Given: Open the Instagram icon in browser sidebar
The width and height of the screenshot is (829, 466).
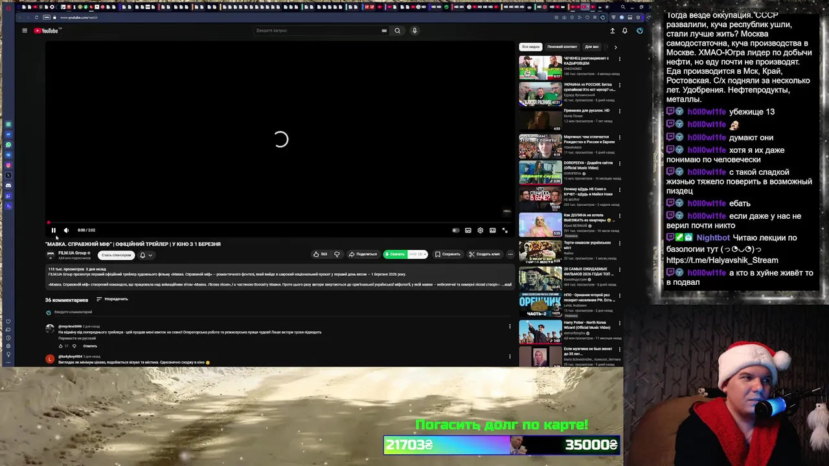Looking at the screenshot, I should tap(8, 165).
